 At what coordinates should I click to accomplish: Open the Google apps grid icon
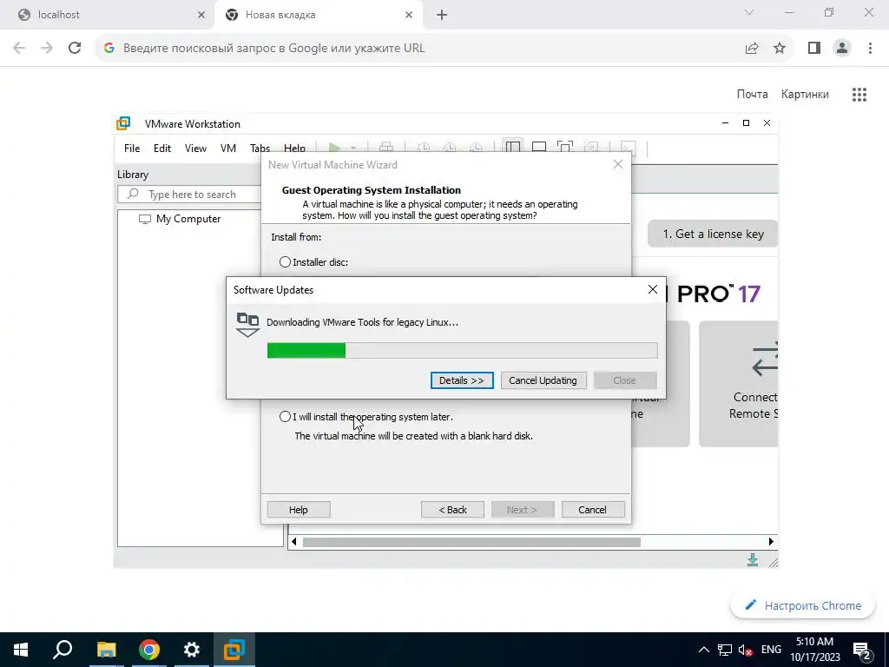[859, 94]
